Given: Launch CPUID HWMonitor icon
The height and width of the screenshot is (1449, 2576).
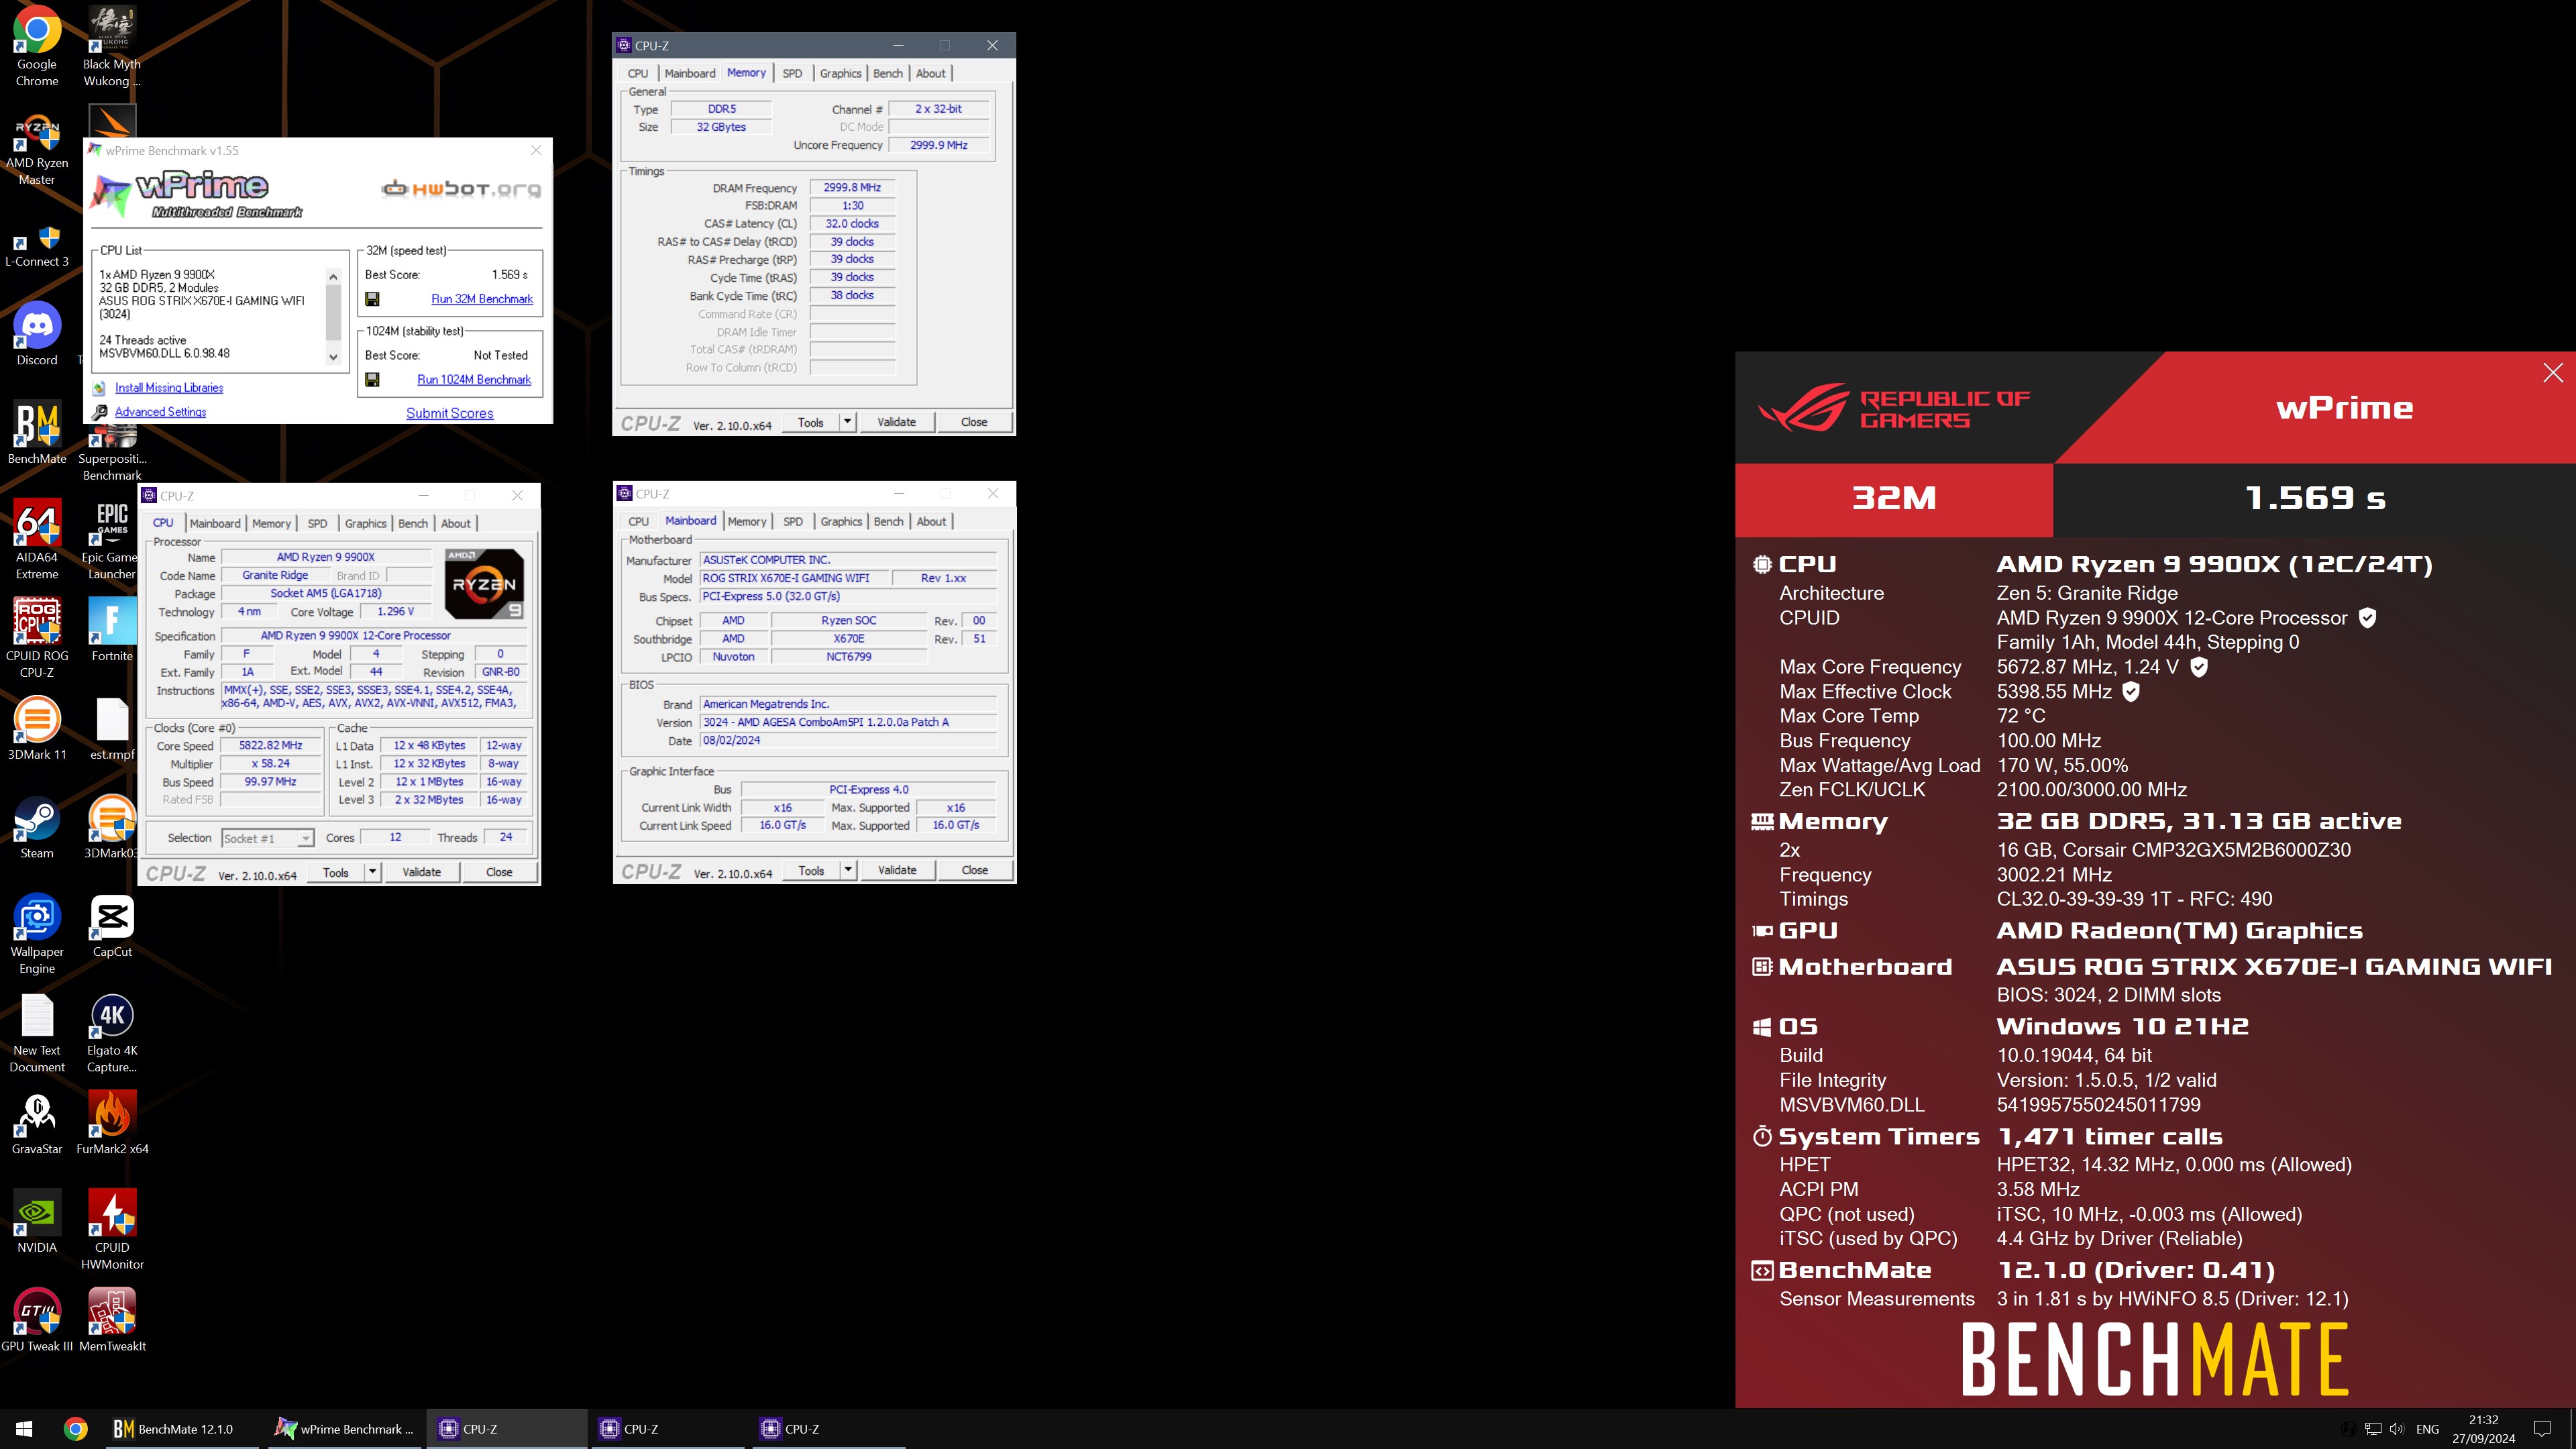Looking at the screenshot, I should pos(112,1229).
